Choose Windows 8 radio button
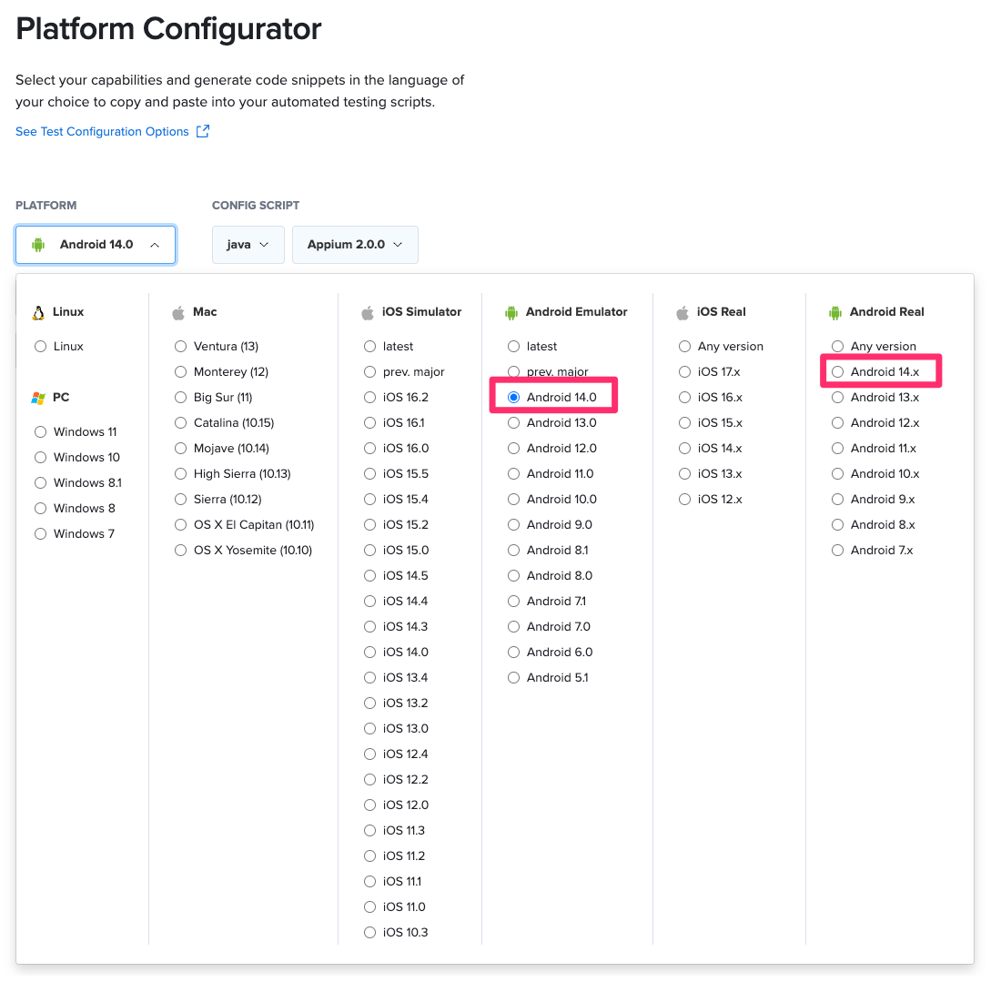The image size is (1001, 982). pyautogui.click(x=41, y=508)
